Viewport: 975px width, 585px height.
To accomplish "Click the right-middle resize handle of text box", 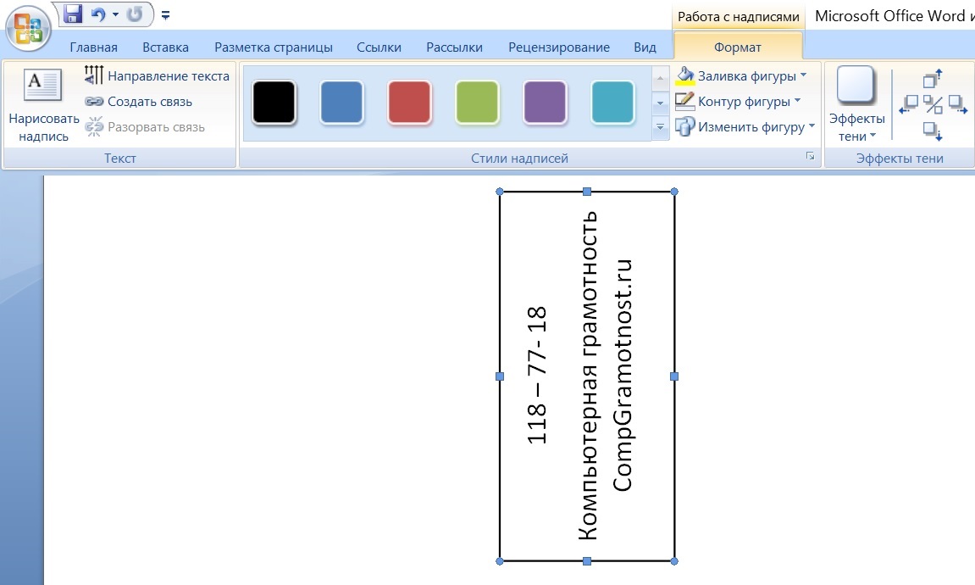I will 674,376.
